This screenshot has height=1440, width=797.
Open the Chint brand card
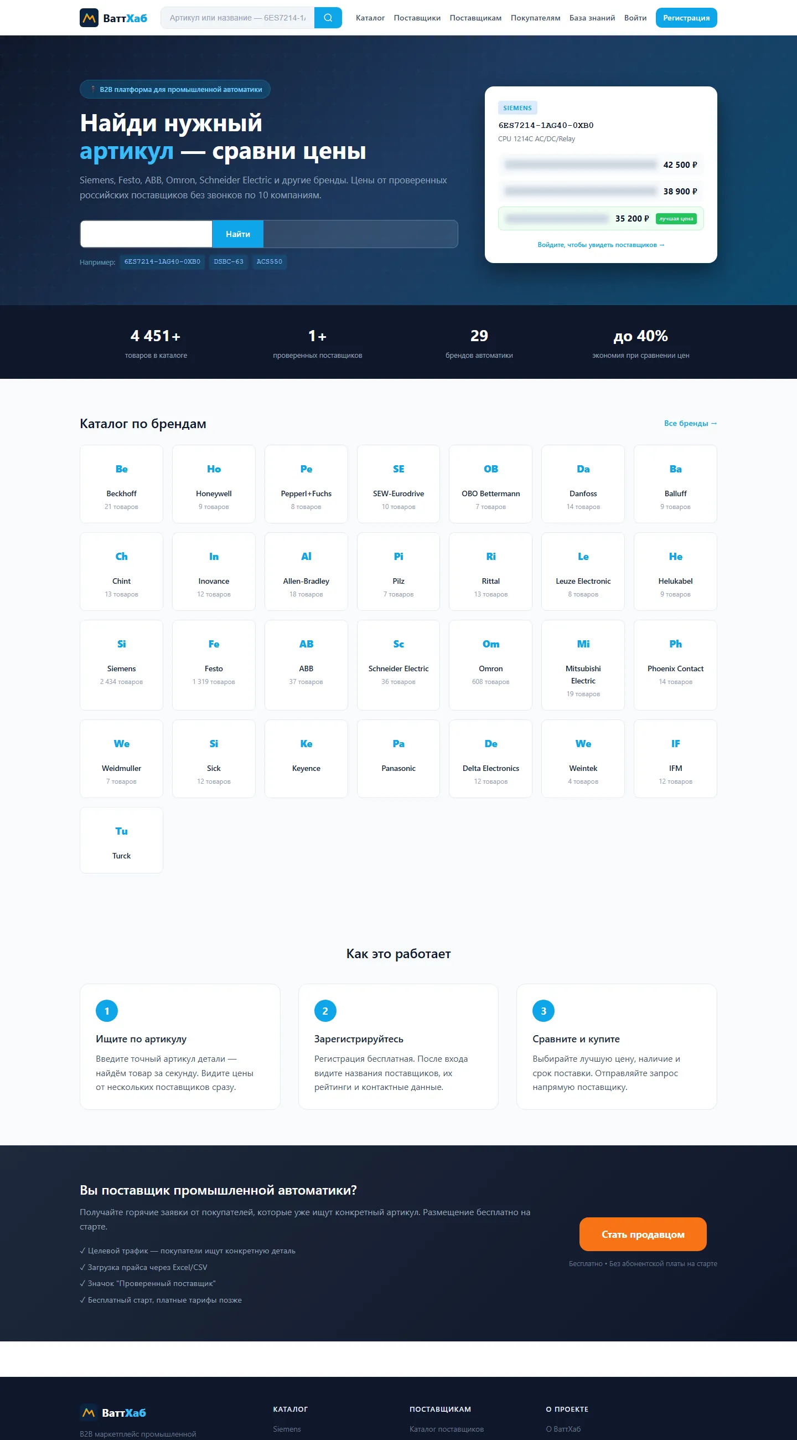tap(121, 572)
